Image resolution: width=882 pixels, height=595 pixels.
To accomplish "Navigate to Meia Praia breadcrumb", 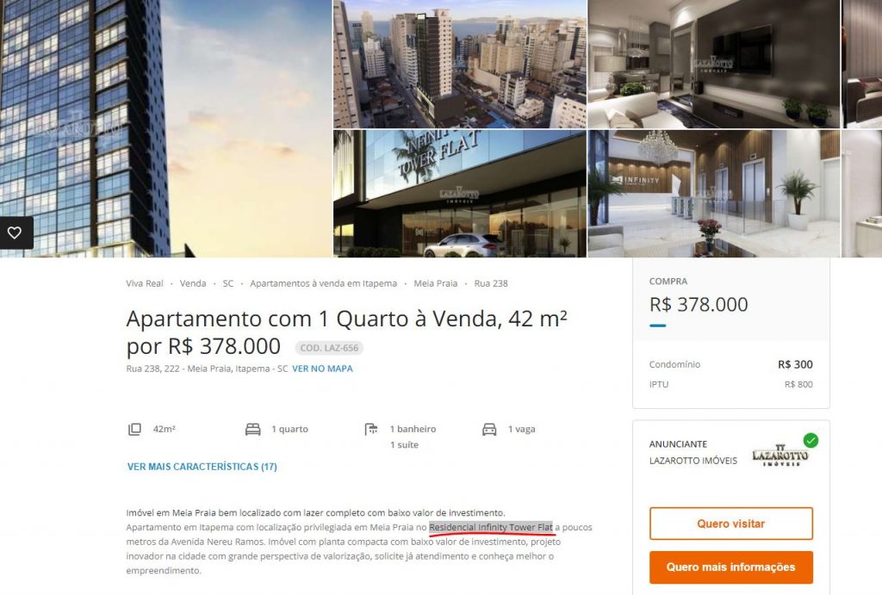I will pyautogui.click(x=435, y=283).
